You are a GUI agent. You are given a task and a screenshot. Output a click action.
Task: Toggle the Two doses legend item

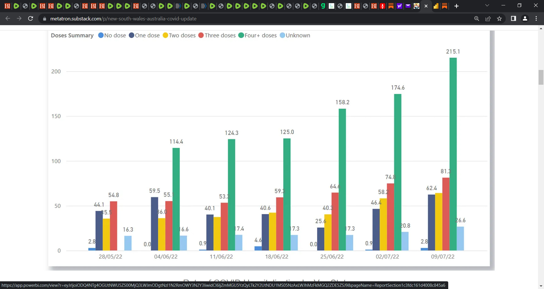(179, 35)
